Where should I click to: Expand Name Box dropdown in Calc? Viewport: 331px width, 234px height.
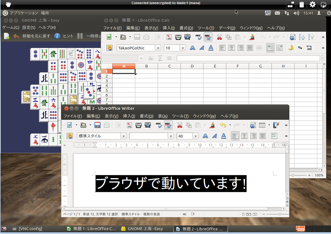[x=141, y=58]
